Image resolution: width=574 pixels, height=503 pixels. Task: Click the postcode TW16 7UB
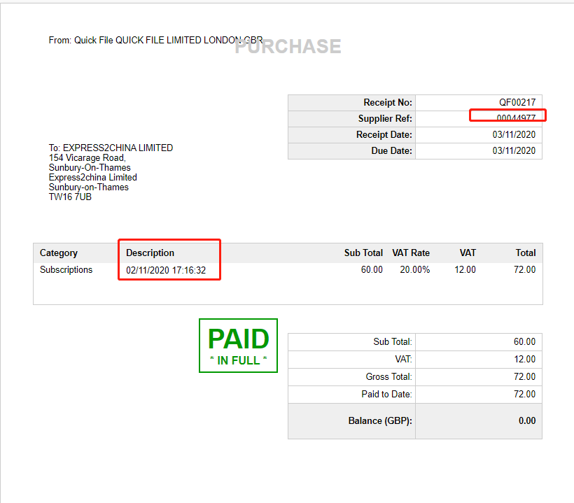tap(70, 197)
